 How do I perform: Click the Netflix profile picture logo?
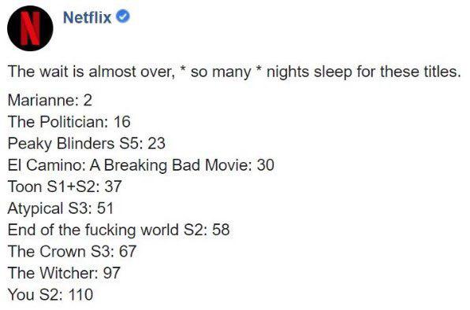(30, 28)
